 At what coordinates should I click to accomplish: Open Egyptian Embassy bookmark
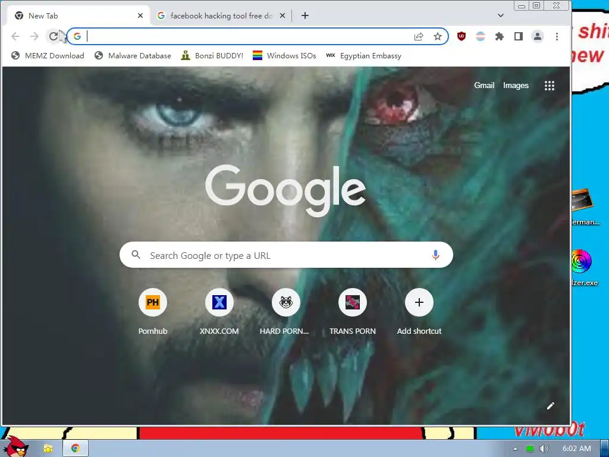(x=363, y=55)
